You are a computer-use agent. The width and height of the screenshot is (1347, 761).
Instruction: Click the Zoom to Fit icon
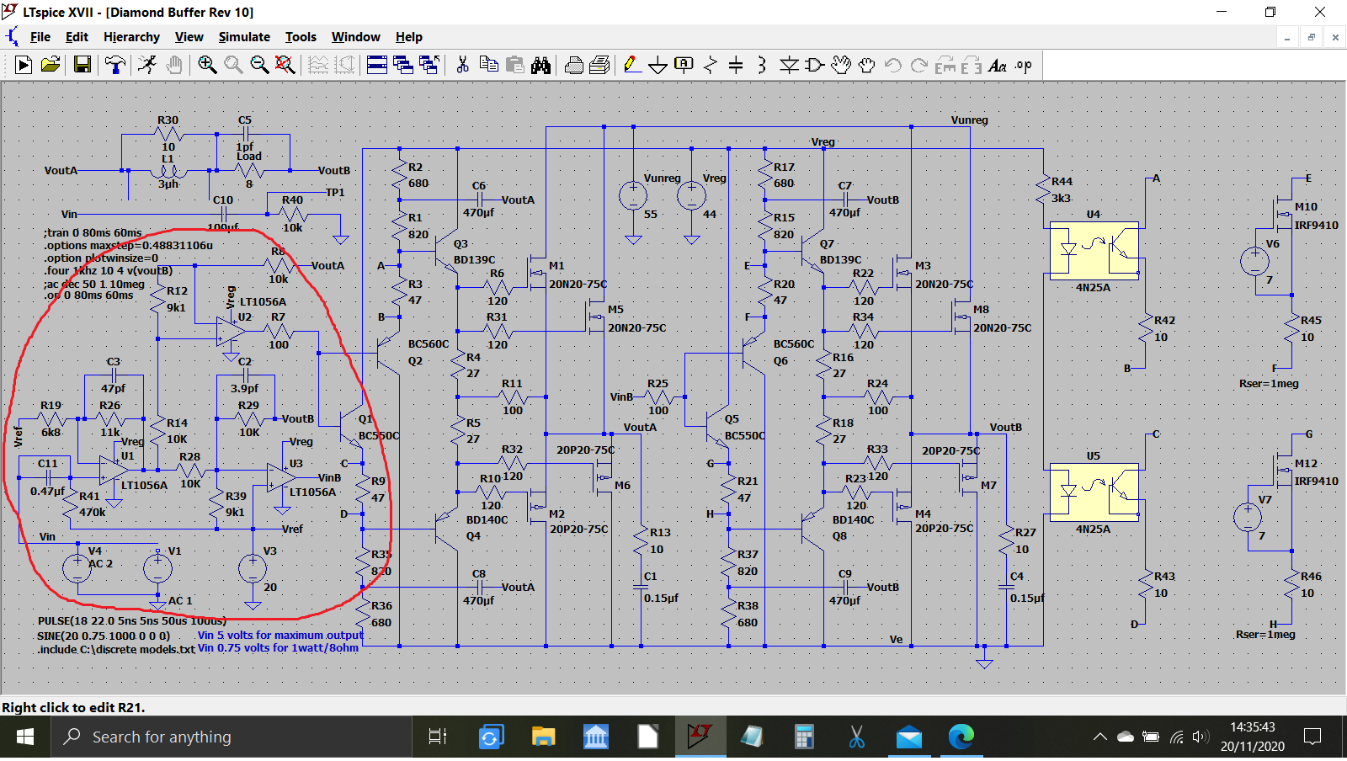285,65
